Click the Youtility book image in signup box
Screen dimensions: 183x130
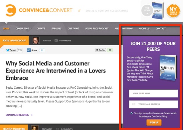coord(168,68)
